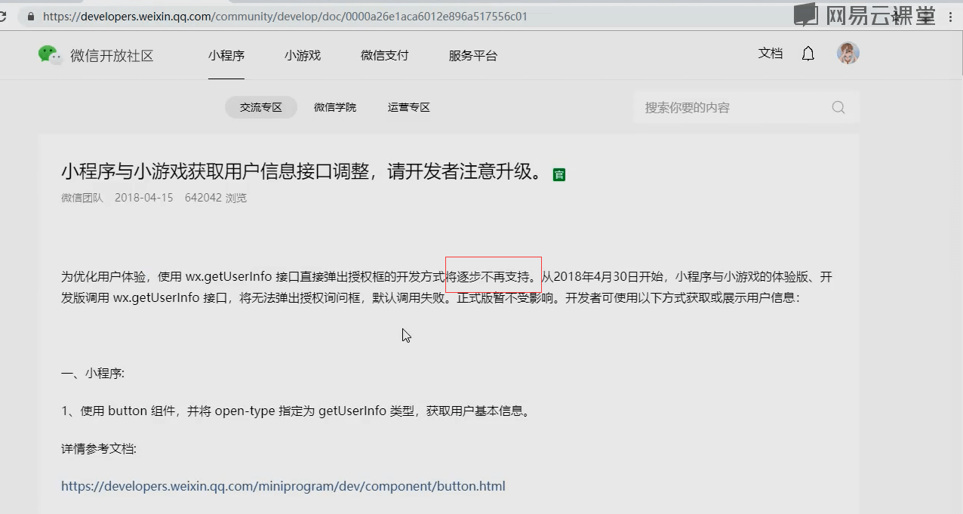Open the 小程序 nav tab

pyautogui.click(x=226, y=55)
